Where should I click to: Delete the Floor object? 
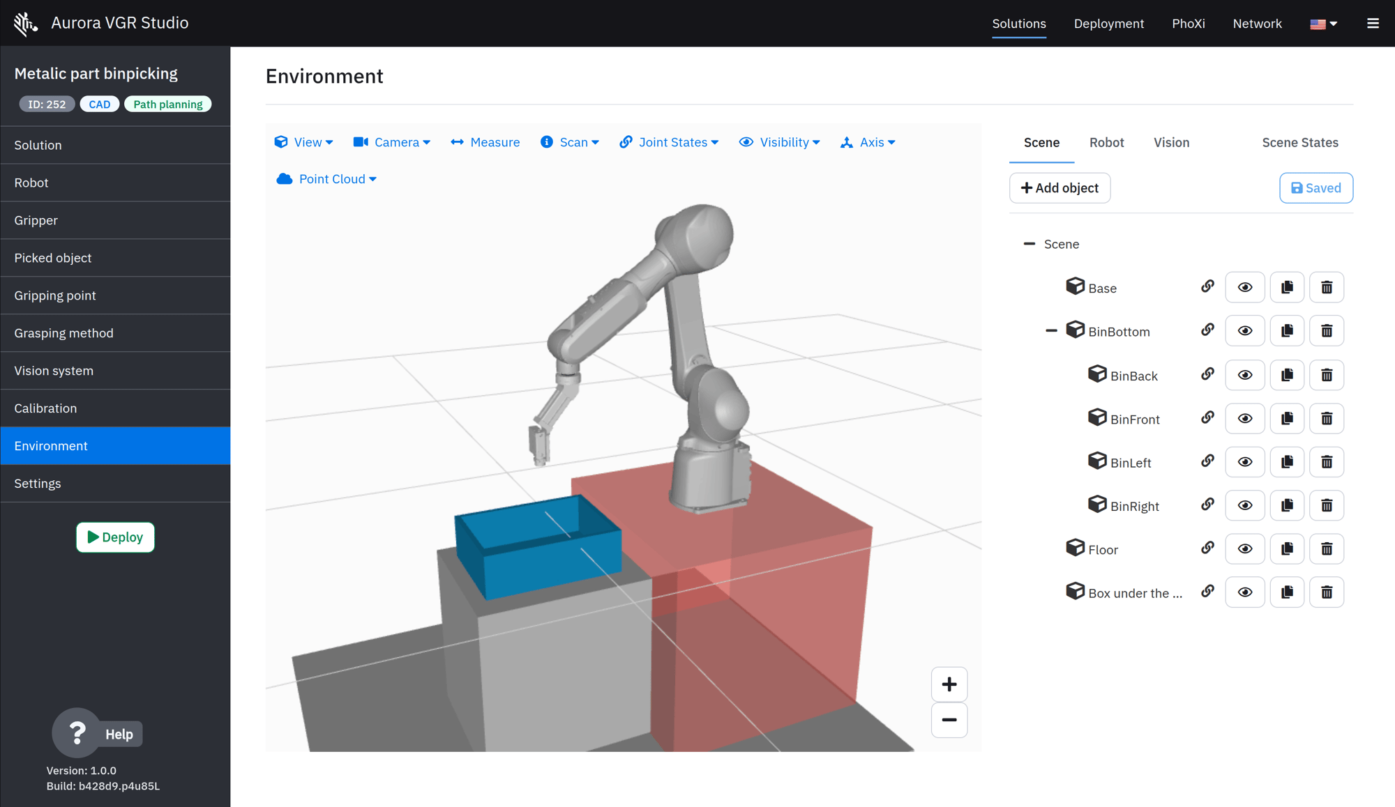pyautogui.click(x=1327, y=548)
